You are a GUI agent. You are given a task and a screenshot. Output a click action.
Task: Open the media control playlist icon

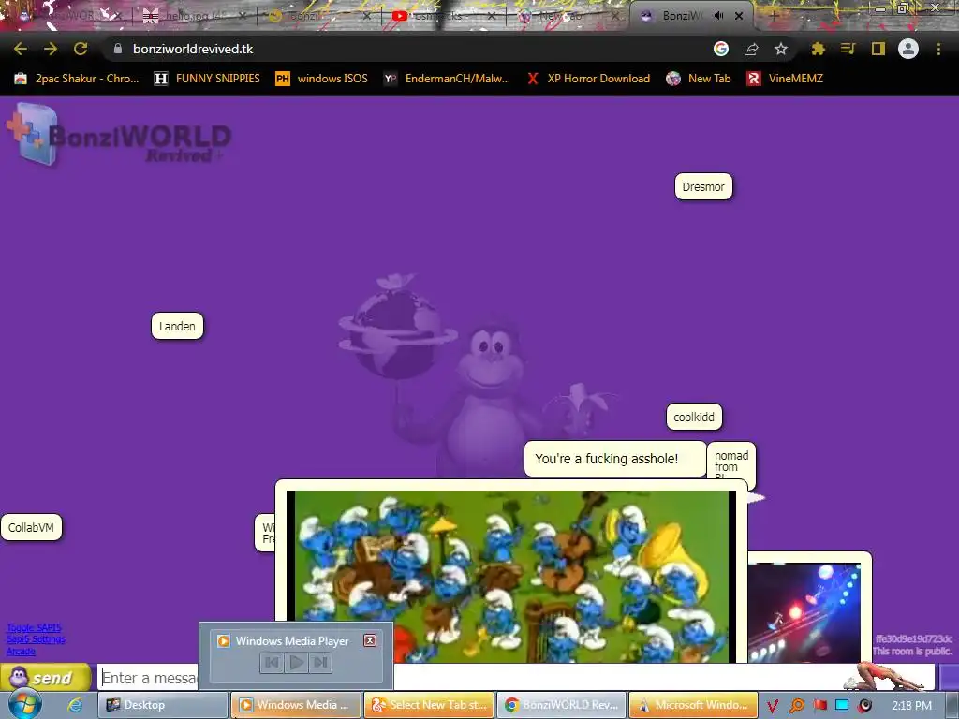848,49
